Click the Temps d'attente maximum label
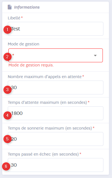The width and height of the screenshot is (112, 178). [x=48, y=102]
